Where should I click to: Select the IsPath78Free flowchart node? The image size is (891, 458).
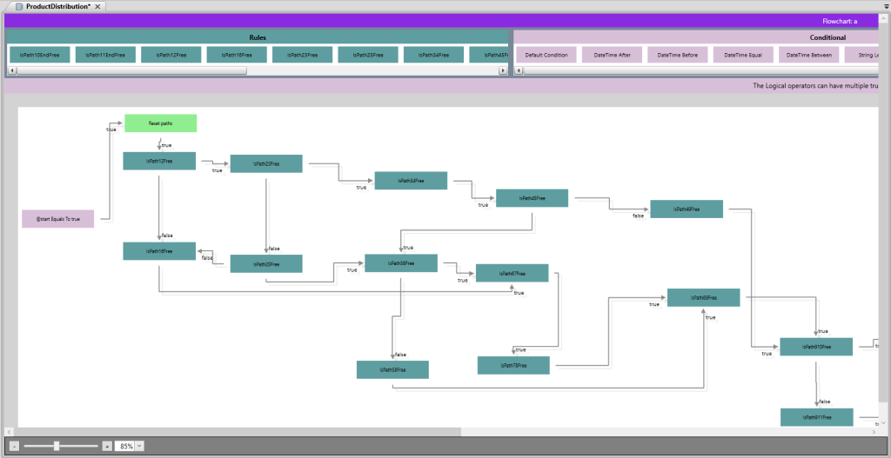[513, 366]
